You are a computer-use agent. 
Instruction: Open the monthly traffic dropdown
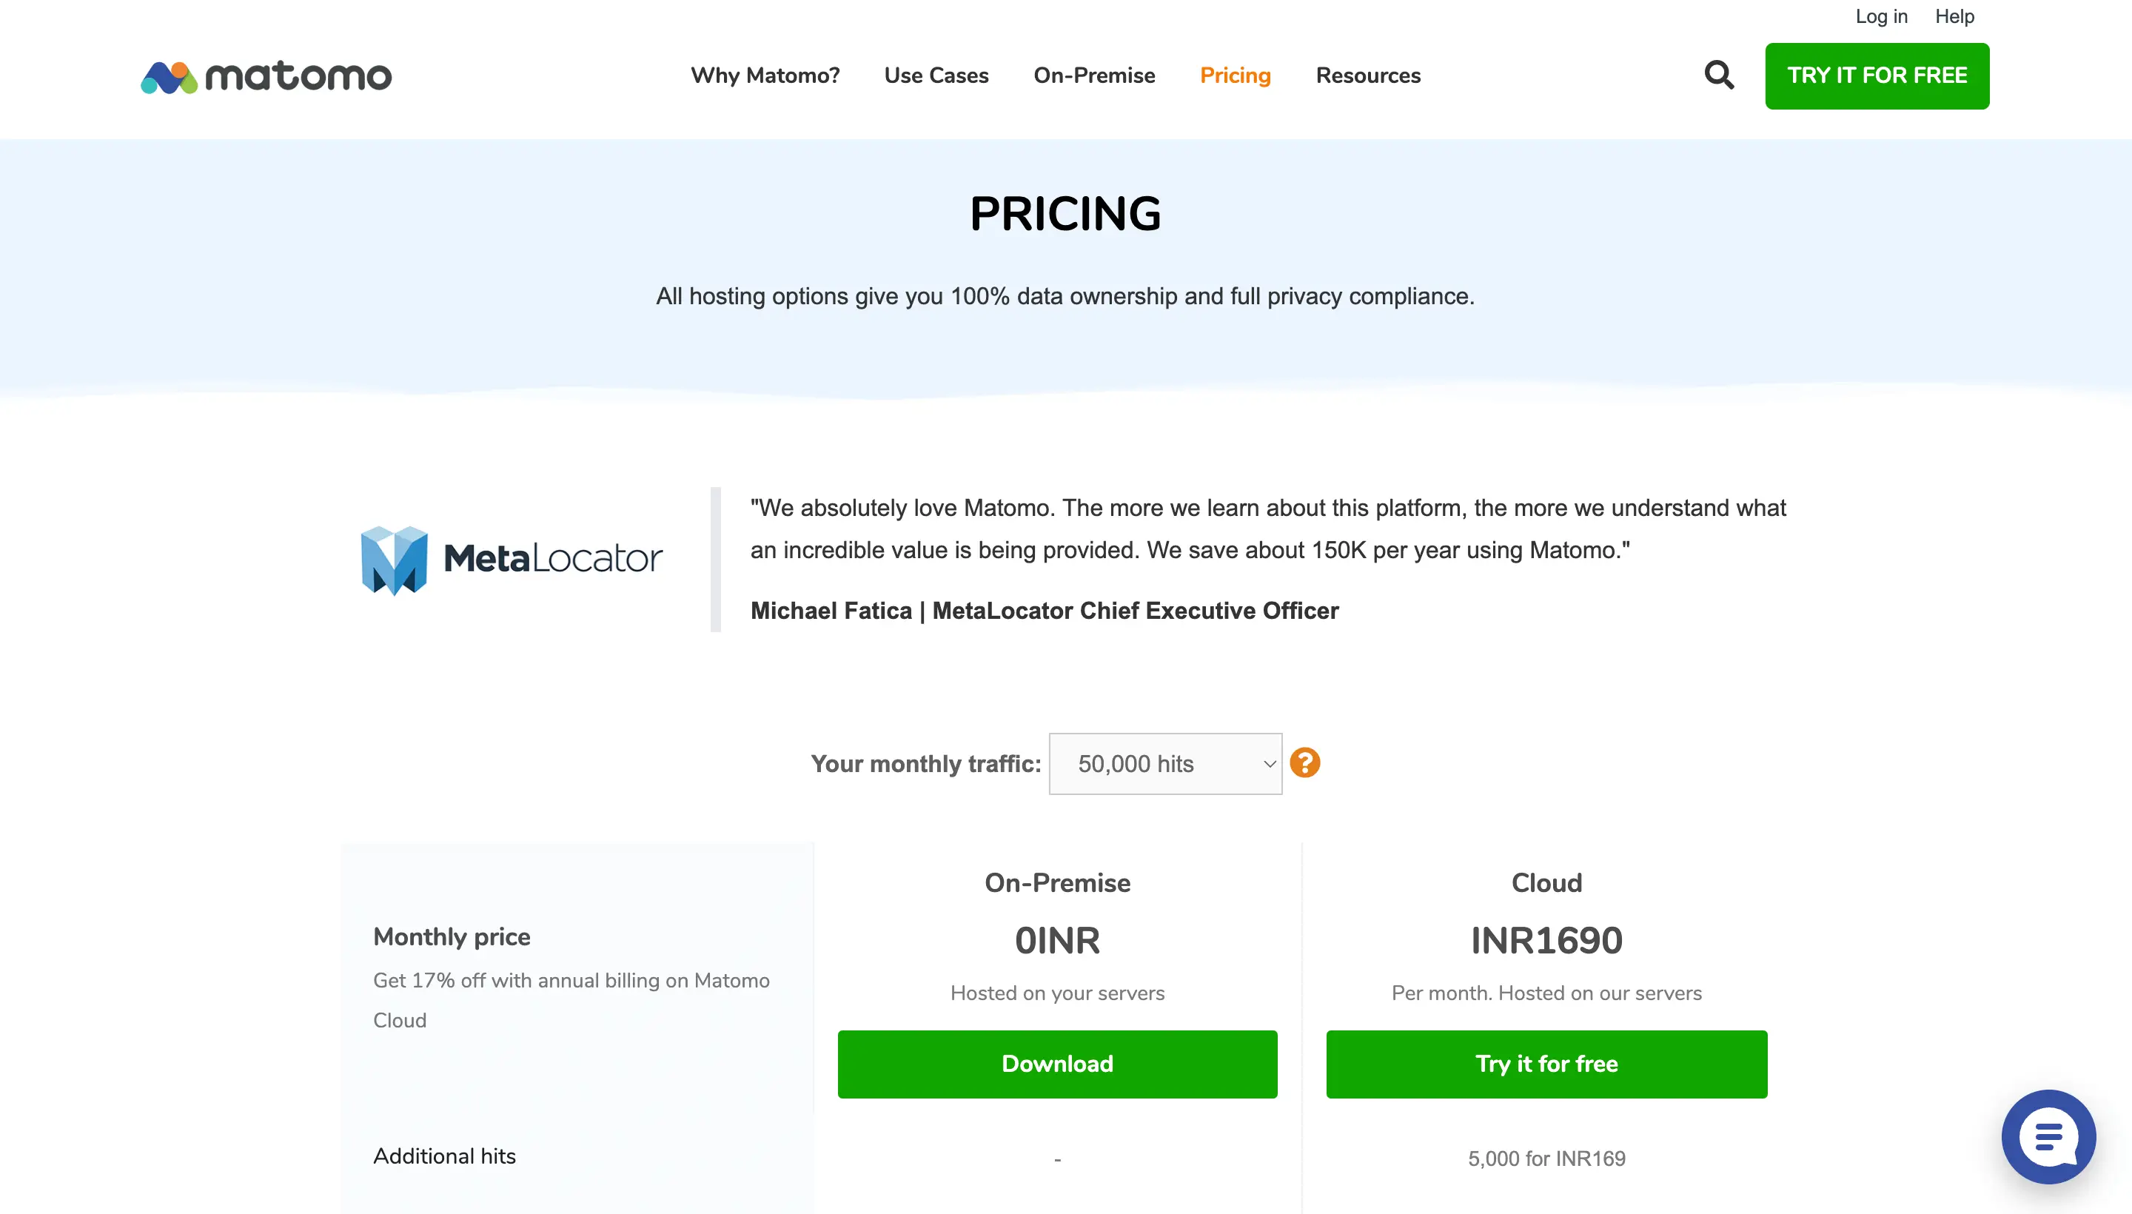[1164, 764]
